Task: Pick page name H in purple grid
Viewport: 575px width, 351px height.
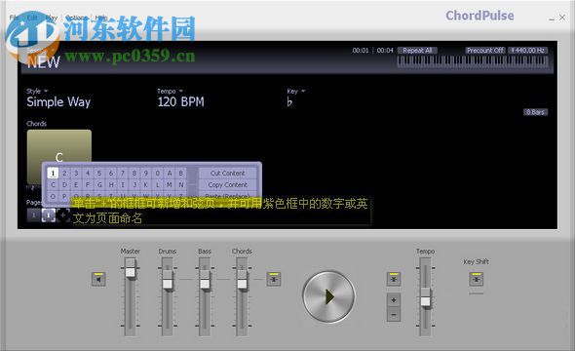Action: (111, 185)
